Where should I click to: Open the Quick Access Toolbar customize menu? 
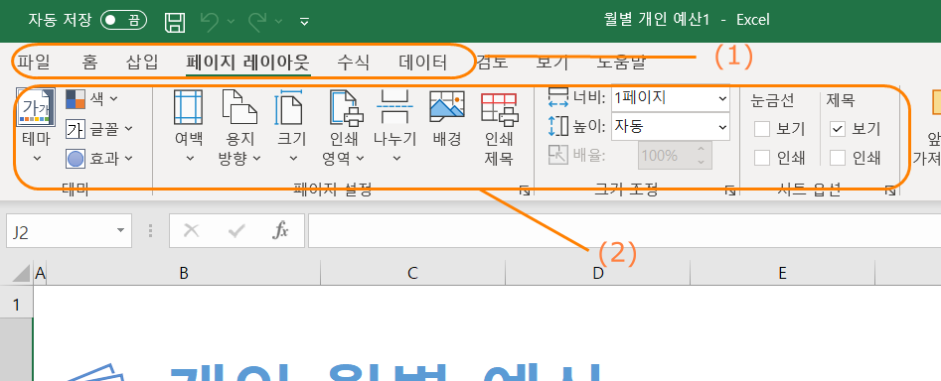(304, 22)
